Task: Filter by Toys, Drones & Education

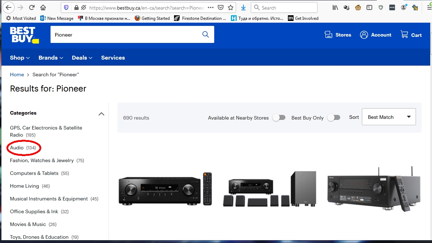Action: (44, 237)
